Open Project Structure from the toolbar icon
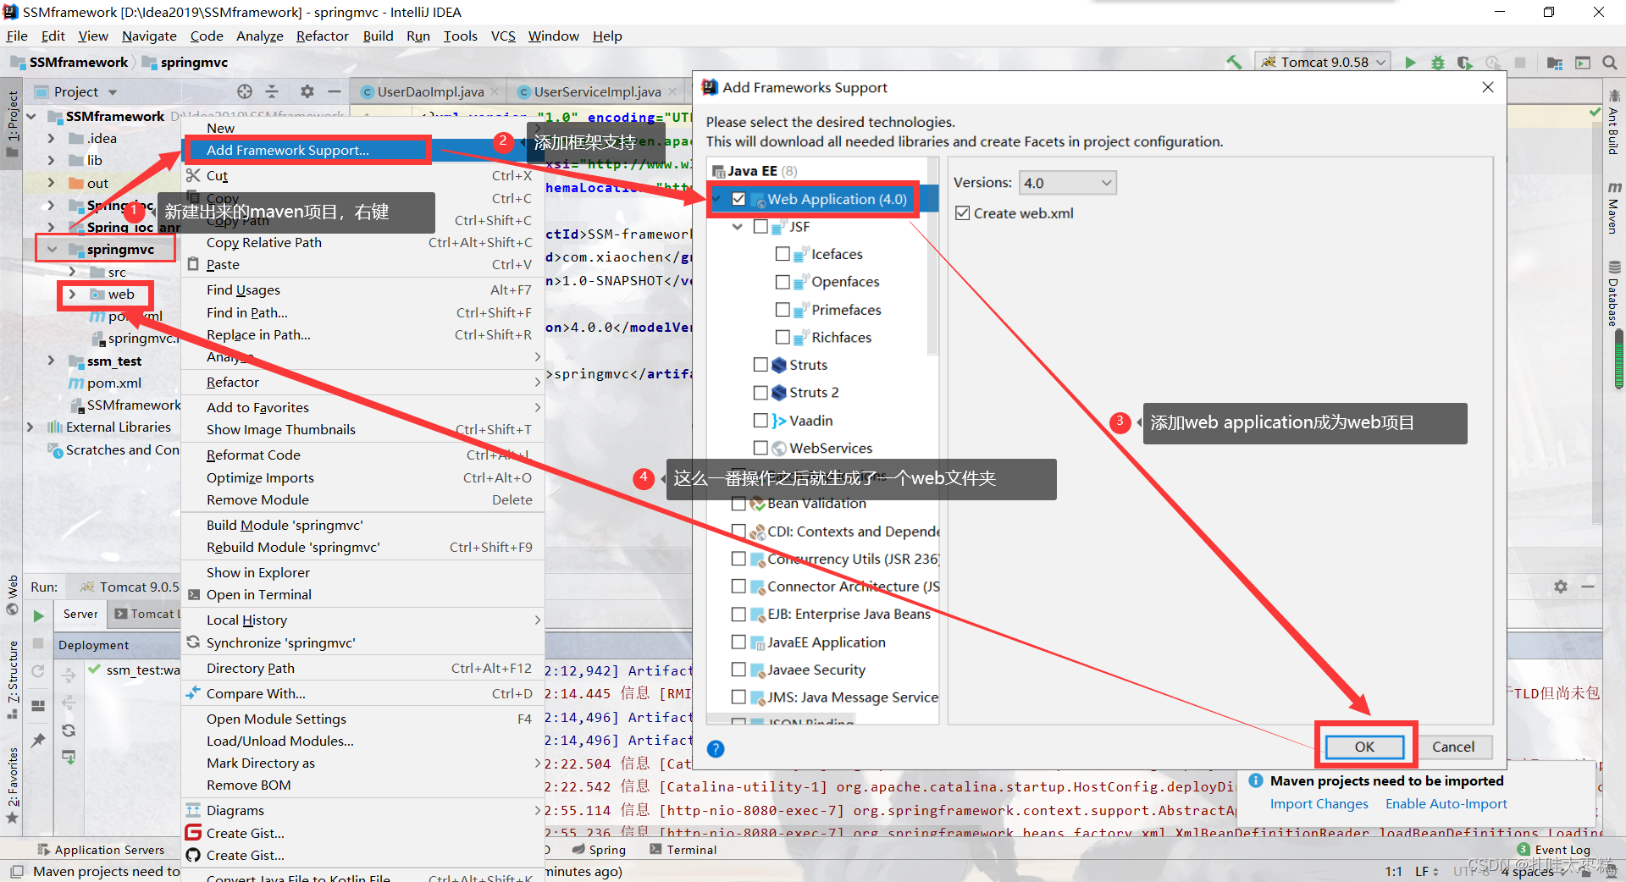 [x=1555, y=62]
